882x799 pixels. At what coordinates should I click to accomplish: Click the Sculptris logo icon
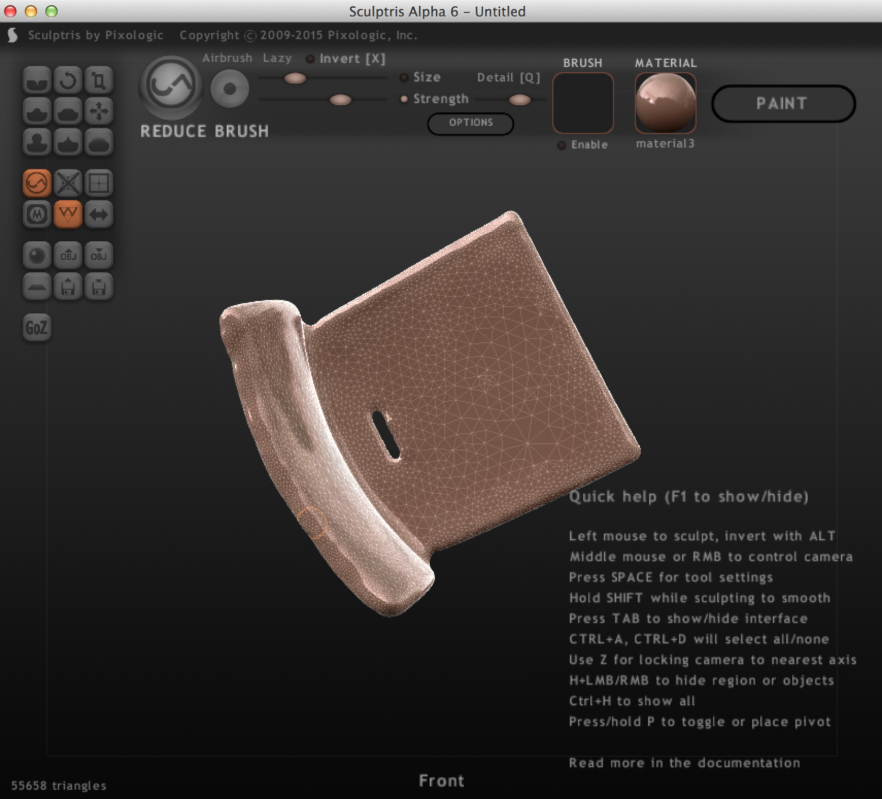13,35
